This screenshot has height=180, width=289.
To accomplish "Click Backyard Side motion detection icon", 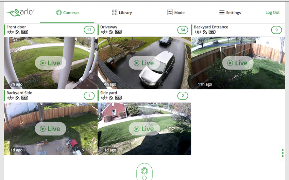I will 11,98.
